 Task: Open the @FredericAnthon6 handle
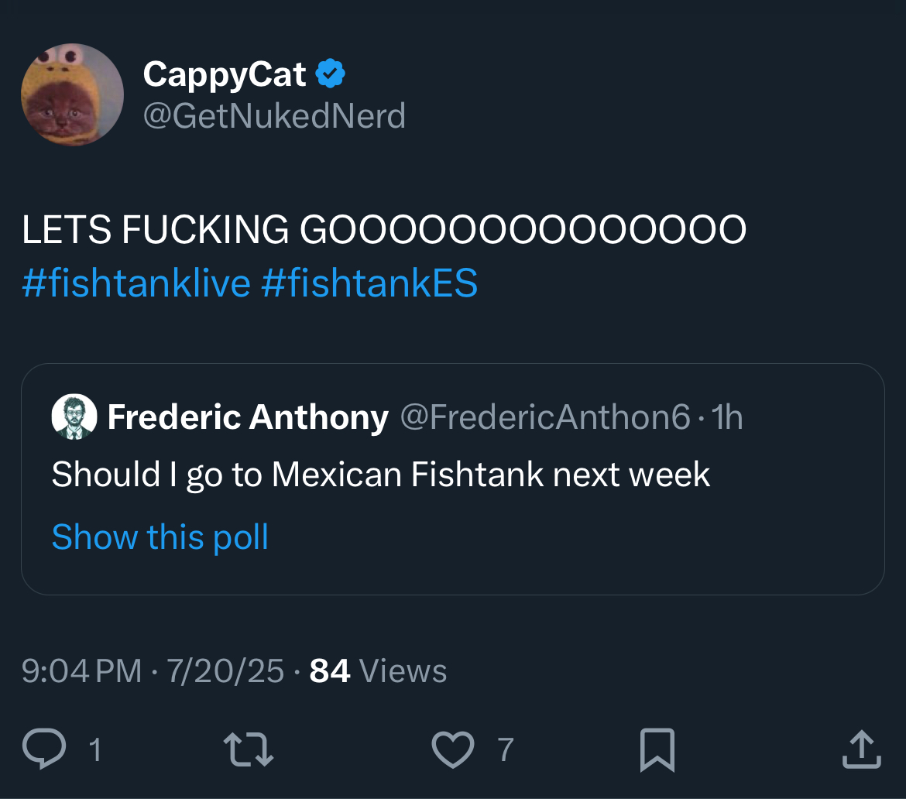(545, 417)
